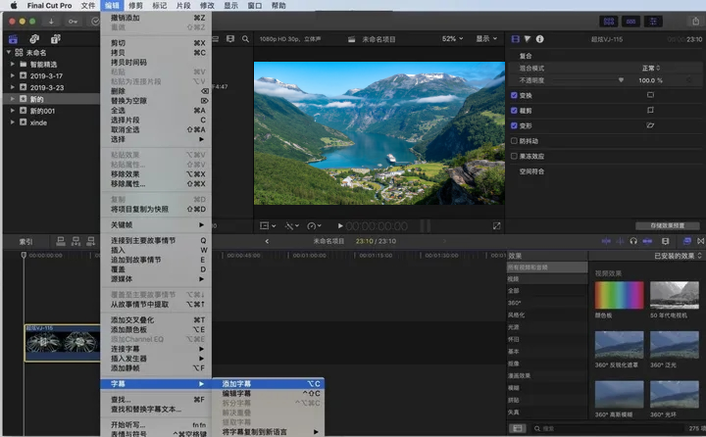Viewport: 706px width, 437px height.
Task: Play the viewer video
Action: [340, 226]
